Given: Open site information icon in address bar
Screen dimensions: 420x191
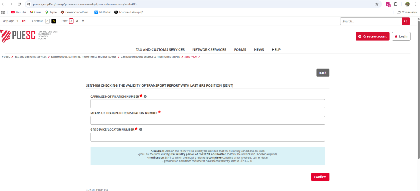Looking at the screenshot, I should 29,4.
